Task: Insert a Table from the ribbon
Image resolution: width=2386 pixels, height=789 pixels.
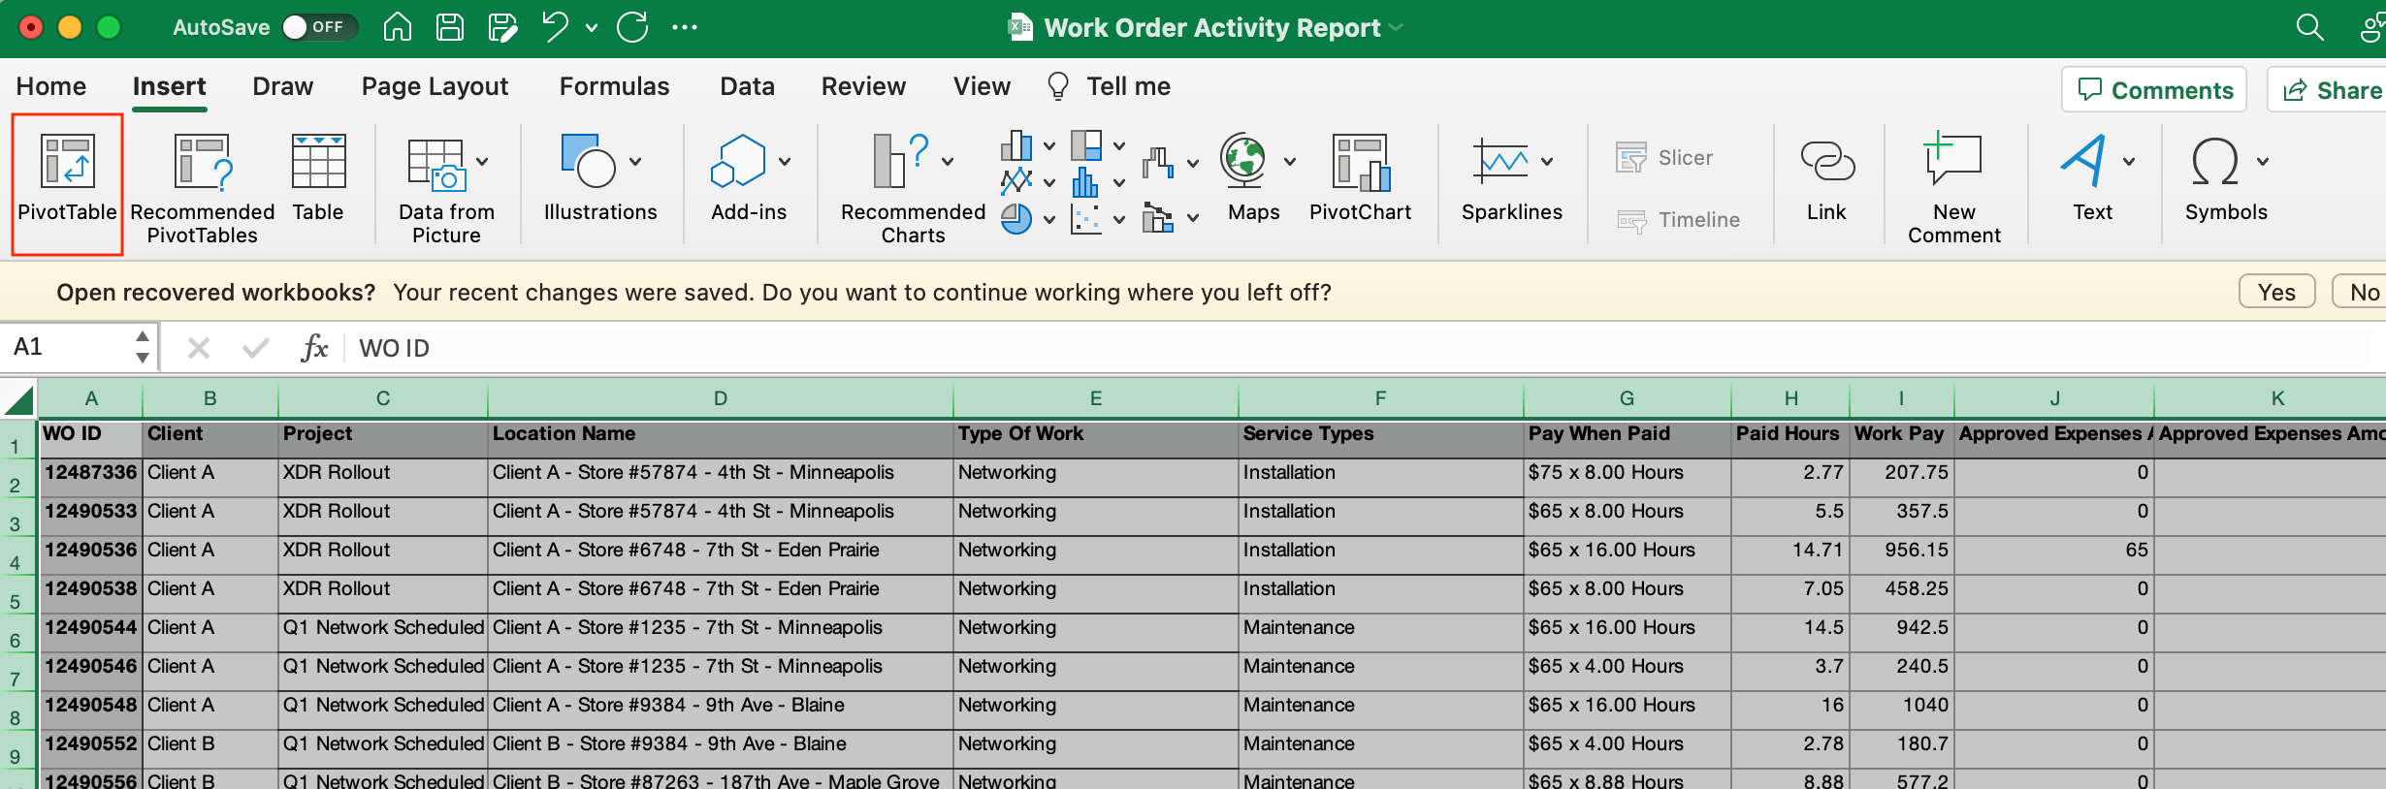Action: click(x=318, y=162)
